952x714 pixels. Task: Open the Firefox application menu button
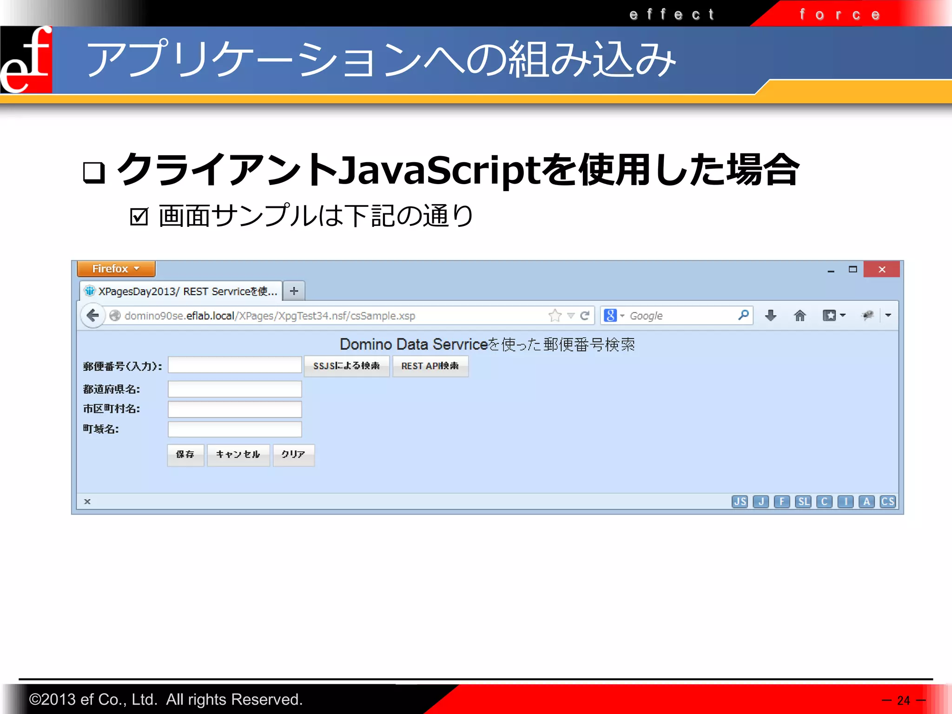(116, 269)
